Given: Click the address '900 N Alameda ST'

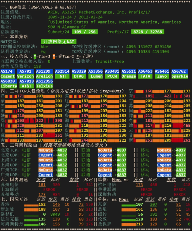Looking at the screenshot, I should [x=67, y=27].
